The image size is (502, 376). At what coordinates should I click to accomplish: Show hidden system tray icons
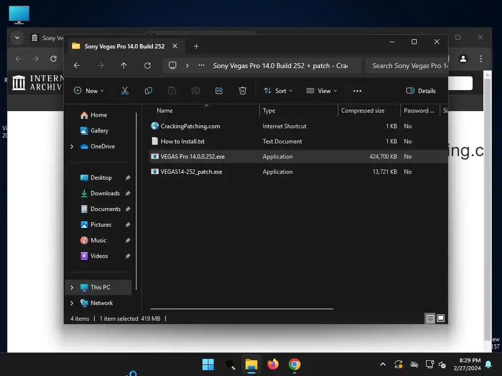coord(382,364)
